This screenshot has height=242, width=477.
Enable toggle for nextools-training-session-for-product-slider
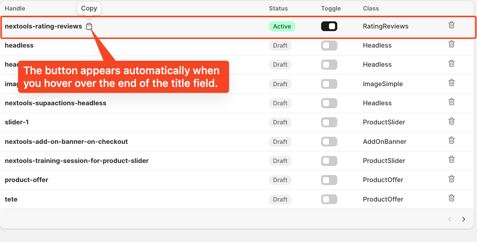329,161
